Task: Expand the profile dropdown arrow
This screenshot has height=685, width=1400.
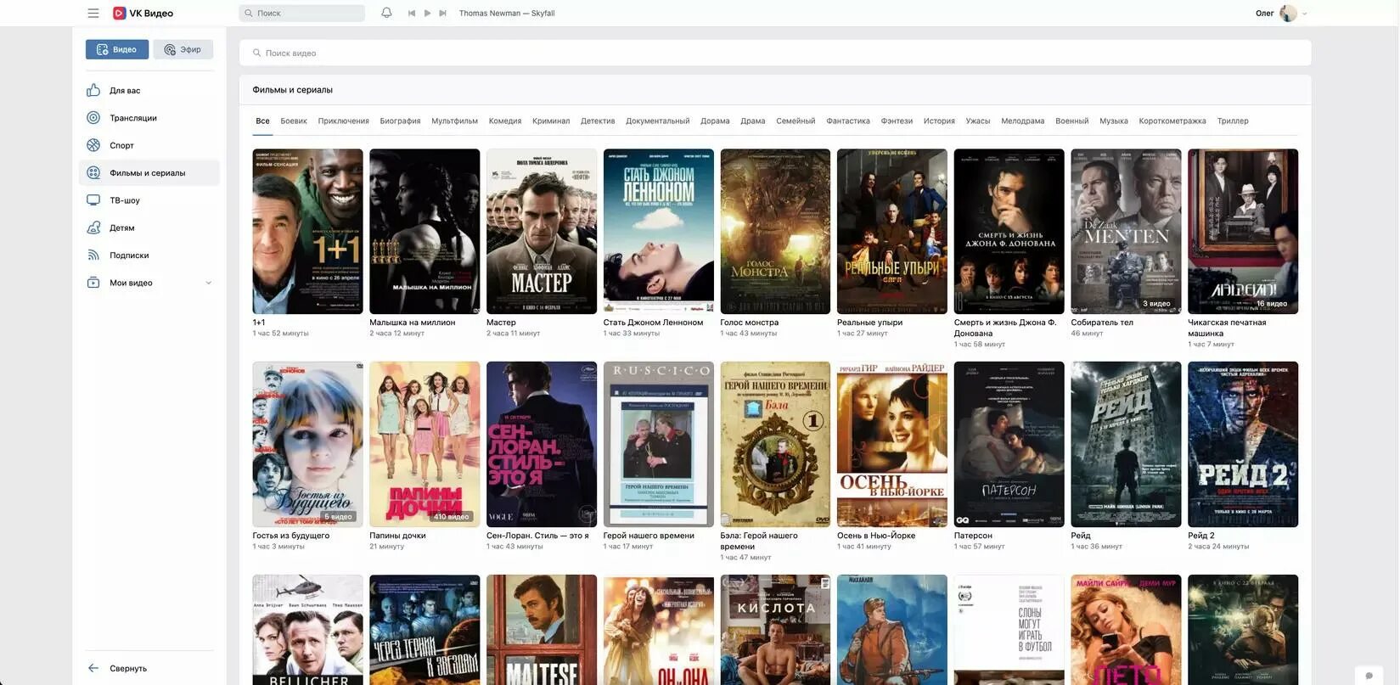Action: [x=1305, y=14]
